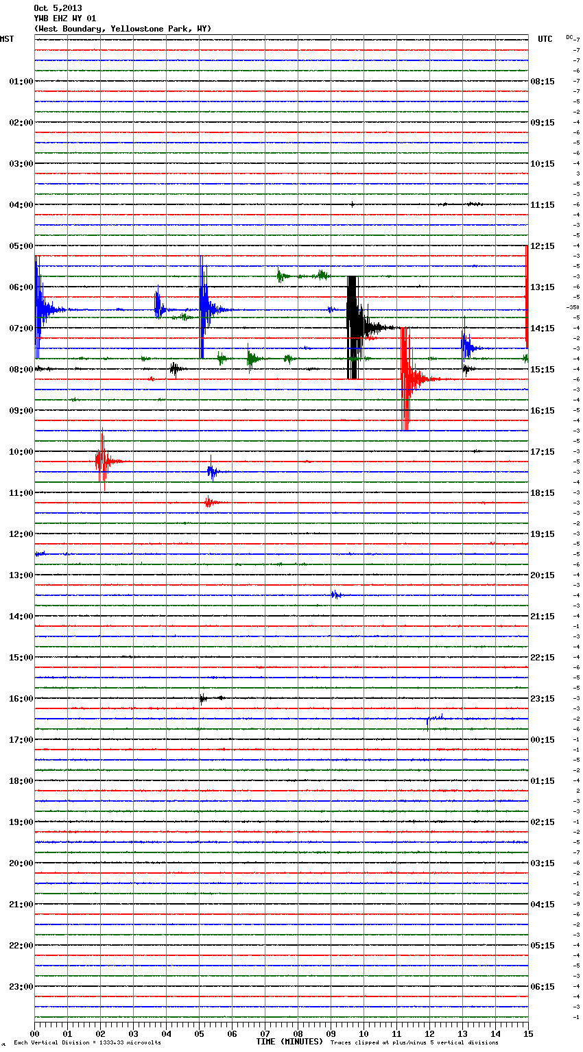
Task: Click the '05:00' MST time label
Action: [x=21, y=246]
